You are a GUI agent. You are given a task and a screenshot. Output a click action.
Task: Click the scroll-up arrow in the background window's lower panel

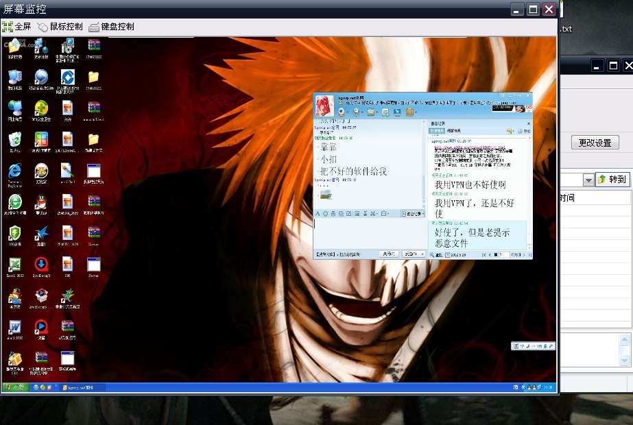[624, 339]
